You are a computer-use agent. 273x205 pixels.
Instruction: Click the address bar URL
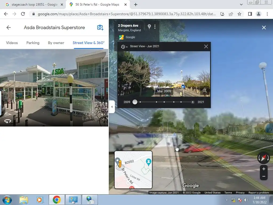coord(127,14)
